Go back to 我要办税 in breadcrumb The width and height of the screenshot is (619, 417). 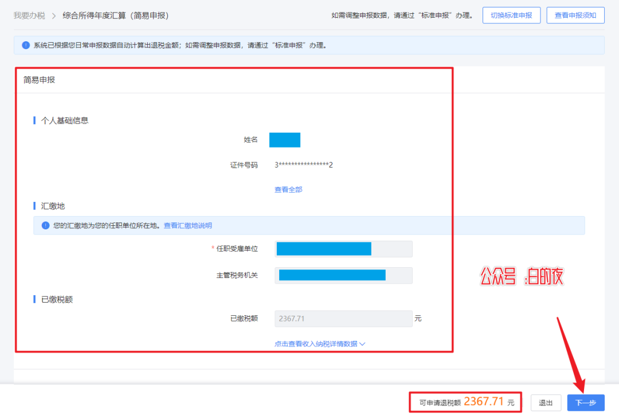29,15
